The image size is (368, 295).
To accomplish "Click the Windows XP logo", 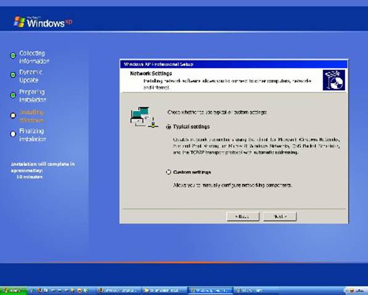I will (x=43, y=22).
